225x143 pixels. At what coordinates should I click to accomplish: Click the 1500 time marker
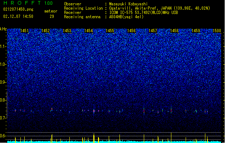[217, 30]
